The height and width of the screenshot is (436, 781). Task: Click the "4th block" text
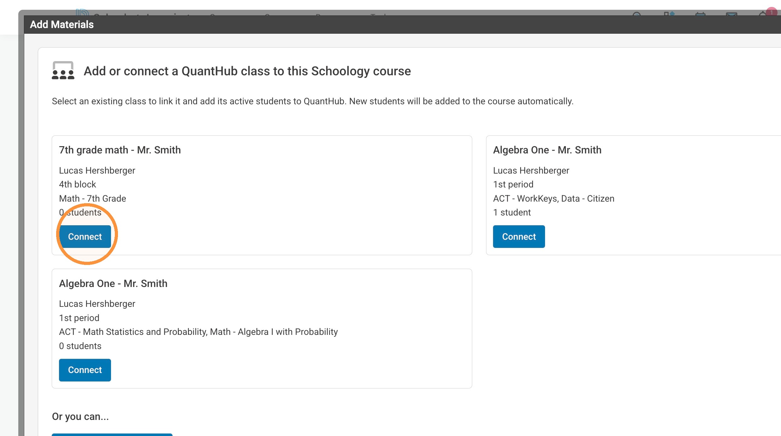77,184
